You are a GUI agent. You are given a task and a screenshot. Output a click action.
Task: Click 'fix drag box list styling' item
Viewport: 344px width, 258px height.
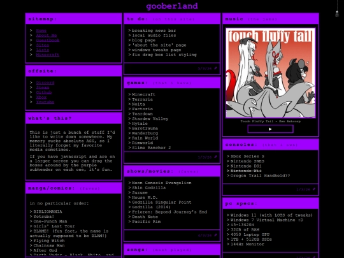(x=164, y=55)
